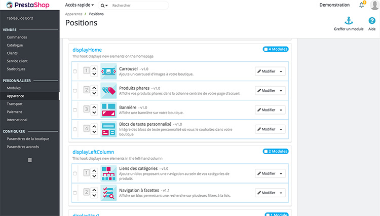Click the user avatar icon

coord(374,5)
